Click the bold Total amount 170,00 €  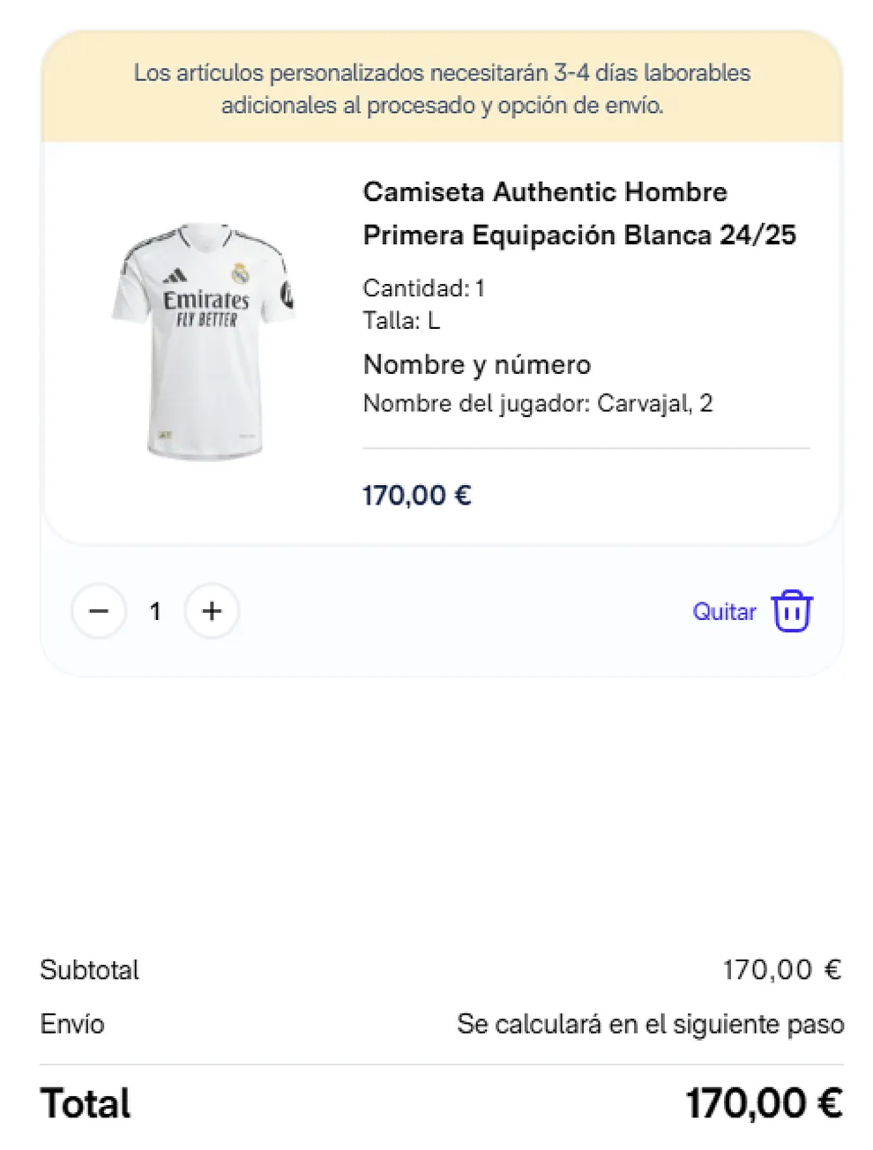[764, 1103]
